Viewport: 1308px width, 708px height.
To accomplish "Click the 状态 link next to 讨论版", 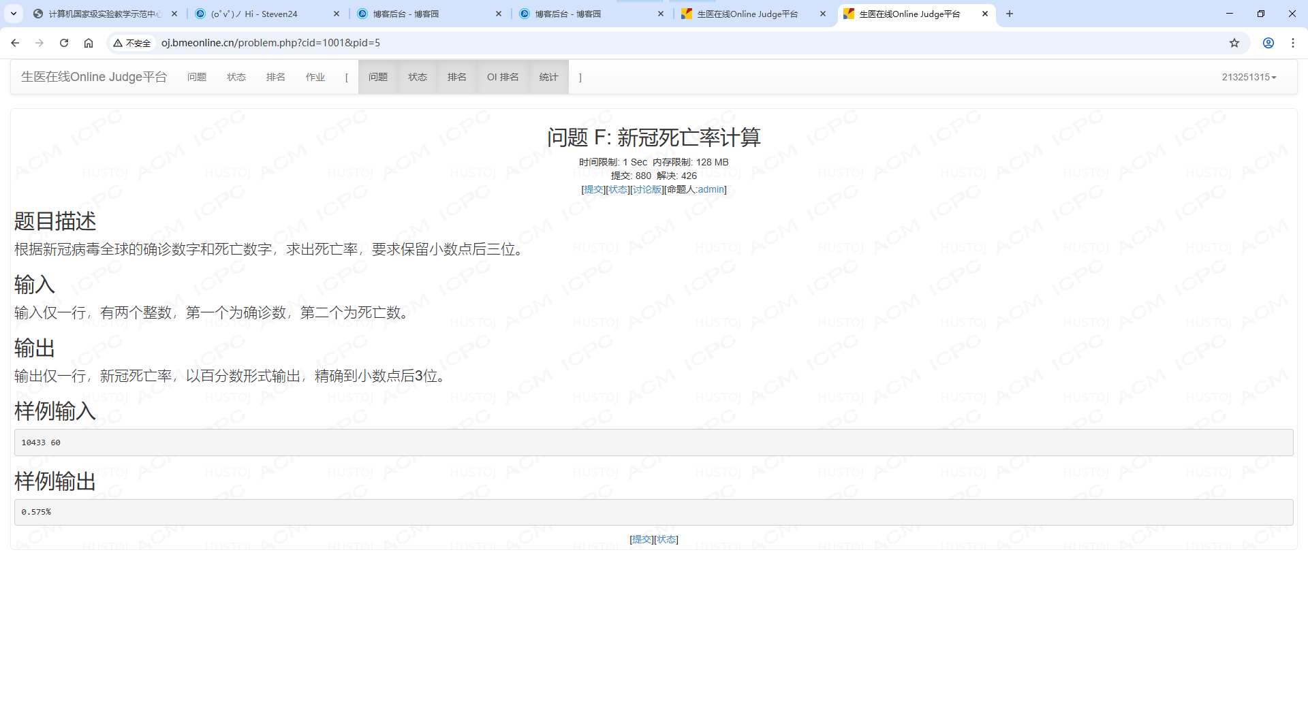I will (618, 189).
